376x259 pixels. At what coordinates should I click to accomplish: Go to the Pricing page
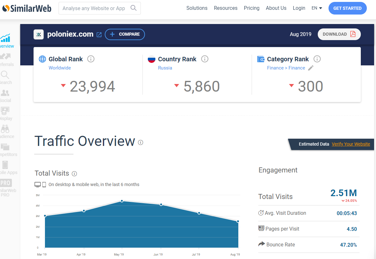pyautogui.click(x=252, y=8)
